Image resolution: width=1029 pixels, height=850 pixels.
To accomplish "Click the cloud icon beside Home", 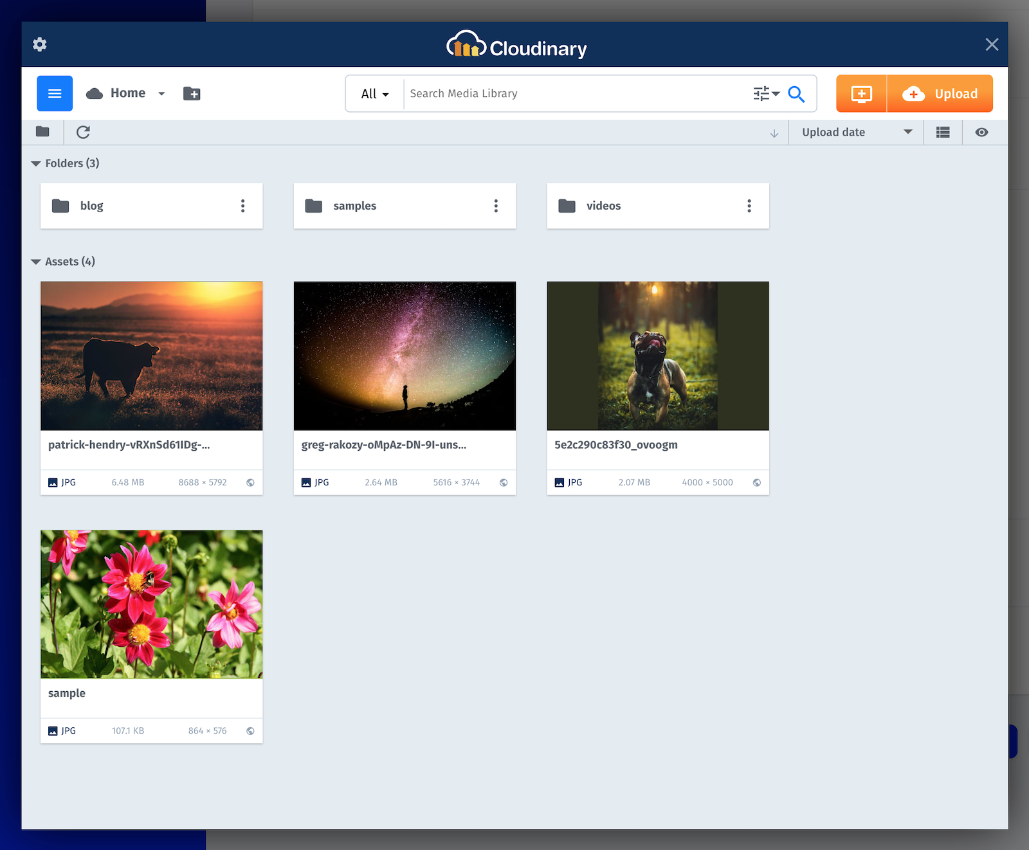I will [95, 94].
